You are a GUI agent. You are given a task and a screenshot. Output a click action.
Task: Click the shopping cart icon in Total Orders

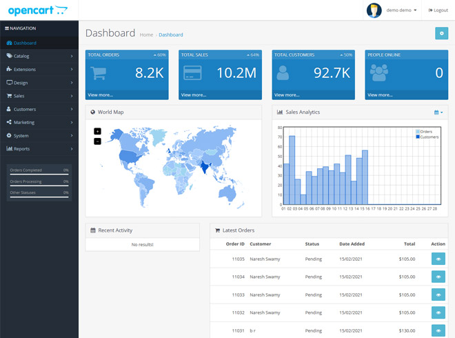pos(98,73)
